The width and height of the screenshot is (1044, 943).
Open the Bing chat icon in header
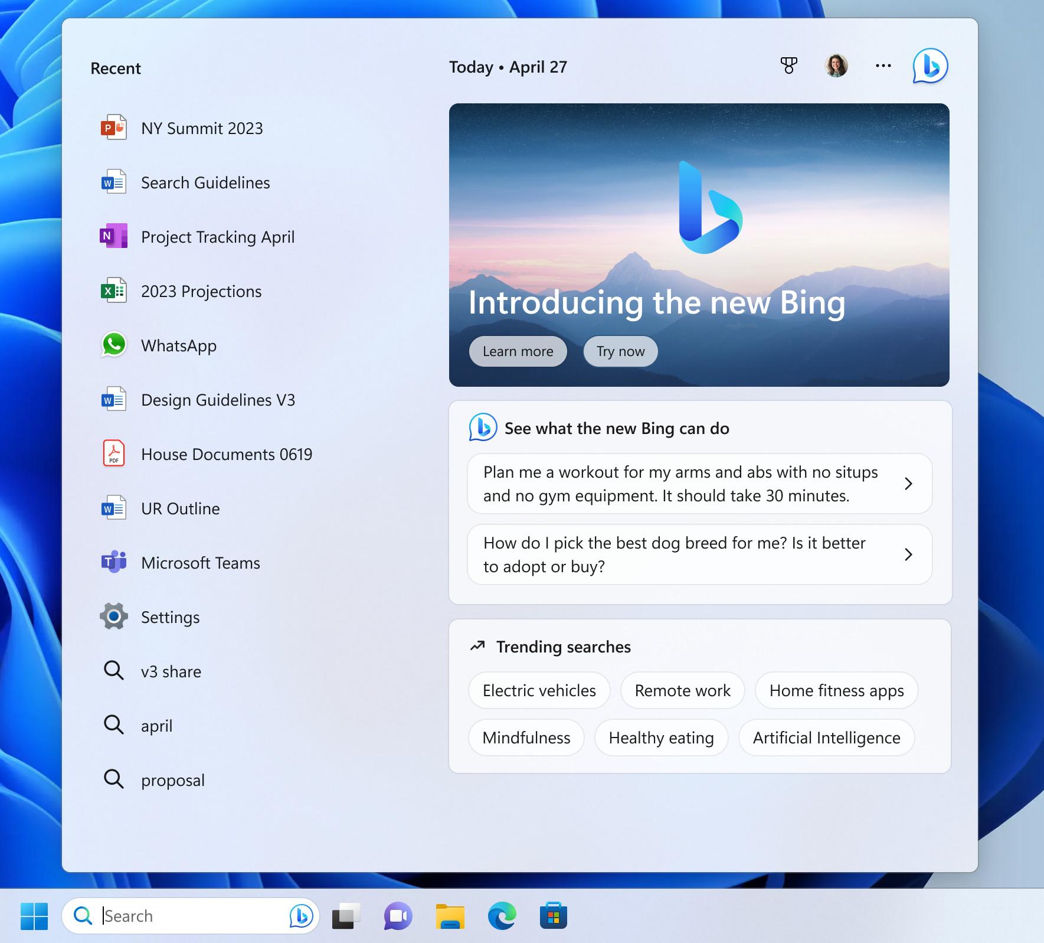coord(930,66)
